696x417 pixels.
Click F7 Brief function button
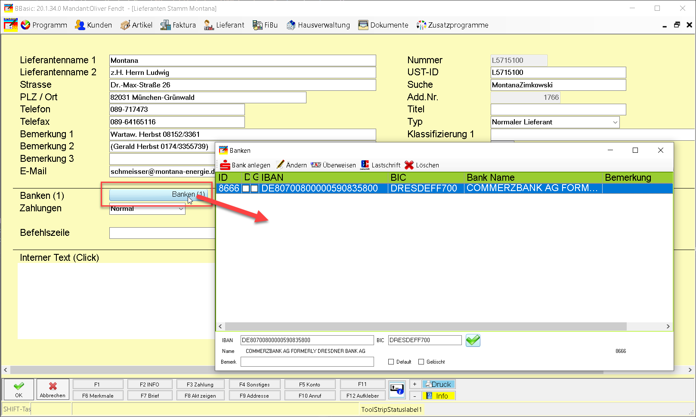click(149, 395)
